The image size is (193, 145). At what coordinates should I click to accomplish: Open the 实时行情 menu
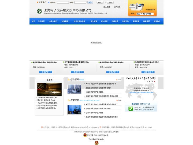coord(104,21)
